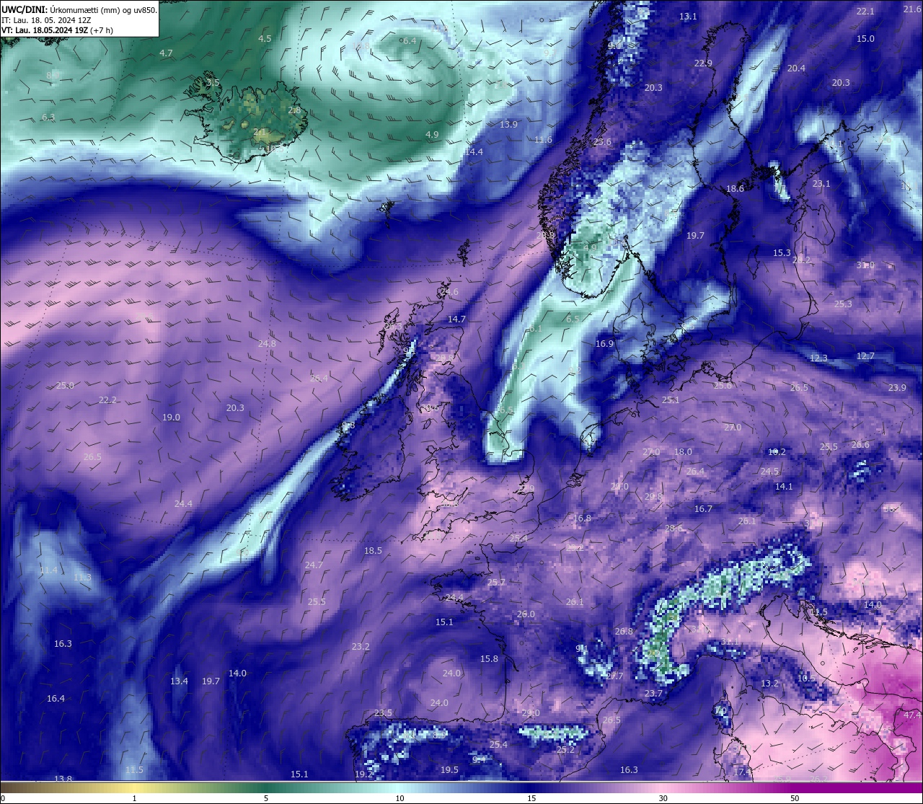923x804 pixels.
Task: Click the pink-purple band near legend label 30
Action: click(x=663, y=787)
